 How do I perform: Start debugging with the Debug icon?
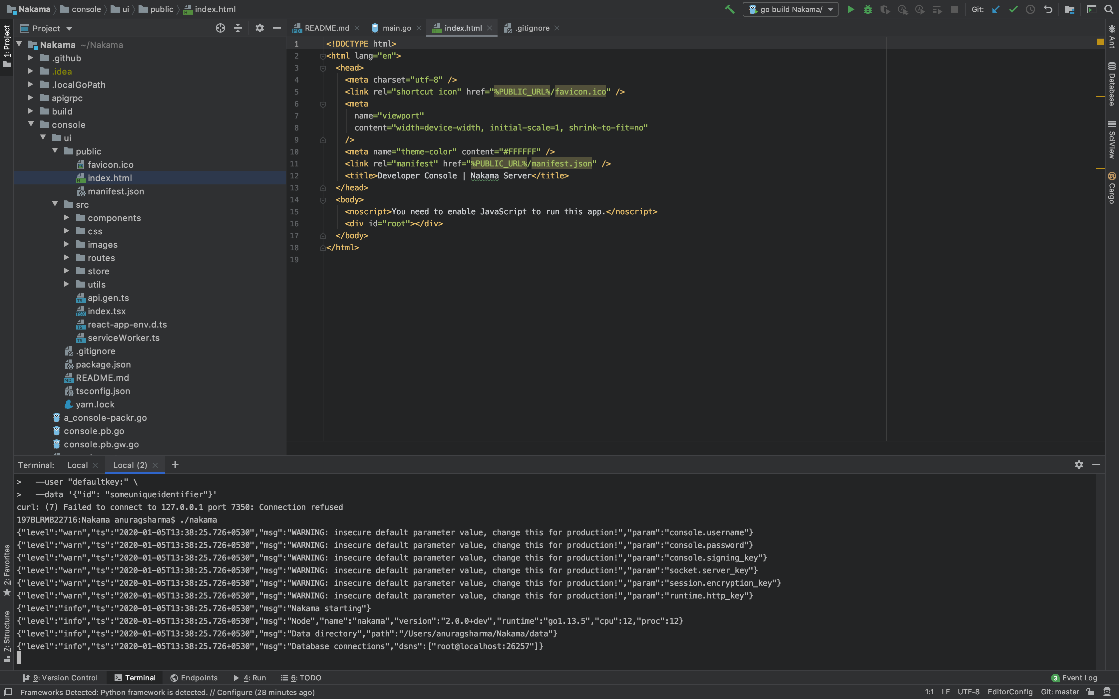coord(868,9)
